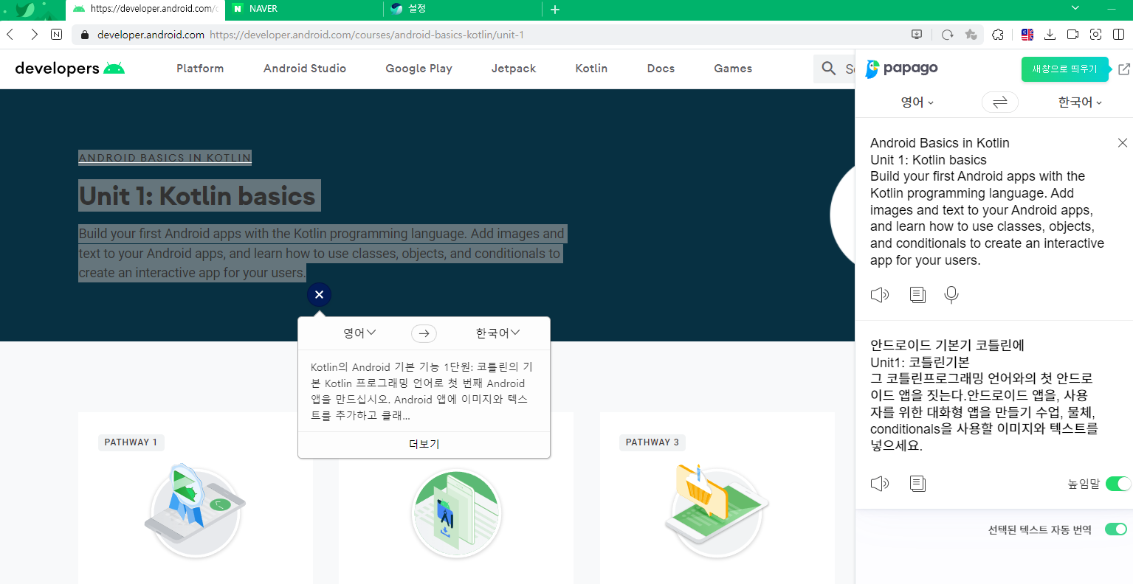Toggle the 높임말 honorific switch

(x=1118, y=484)
